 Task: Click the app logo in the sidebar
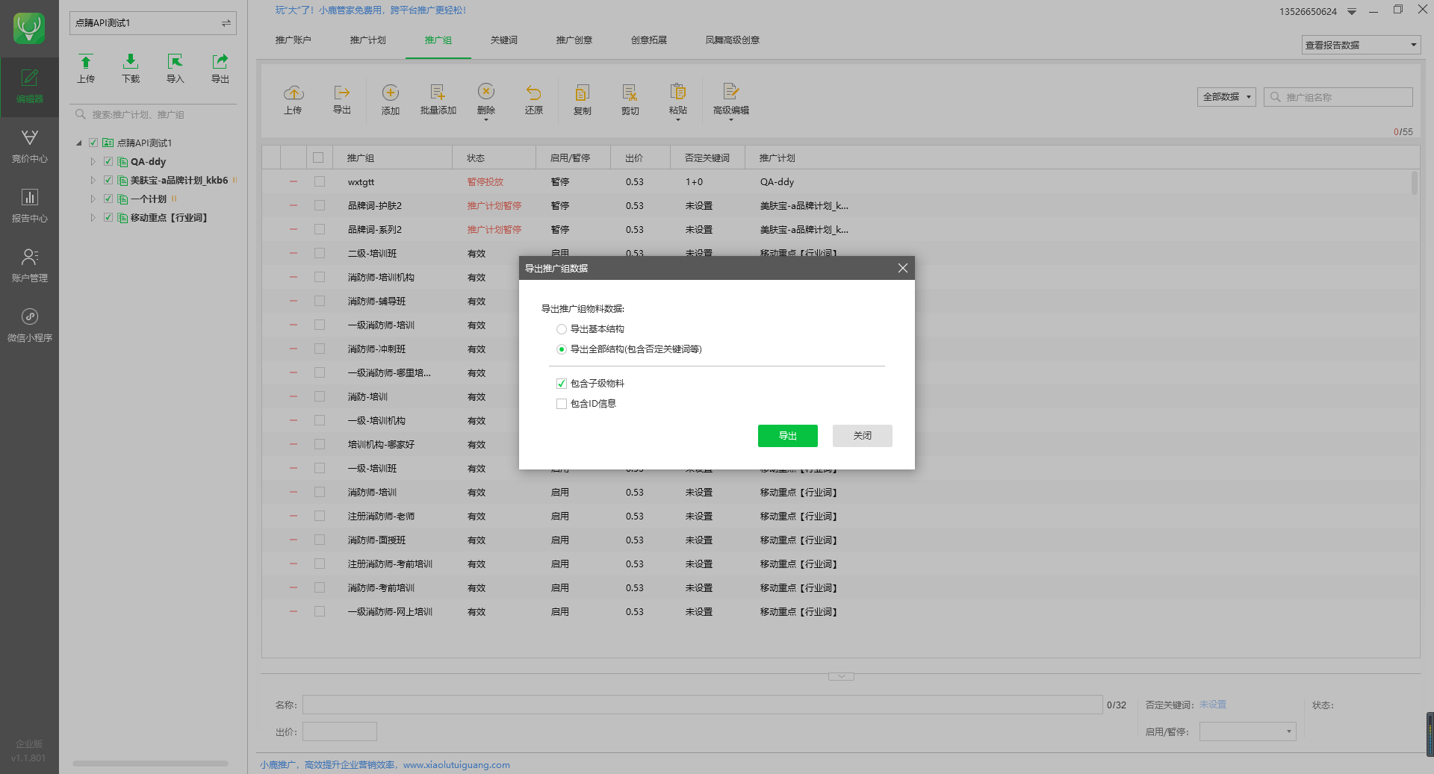point(29,28)
